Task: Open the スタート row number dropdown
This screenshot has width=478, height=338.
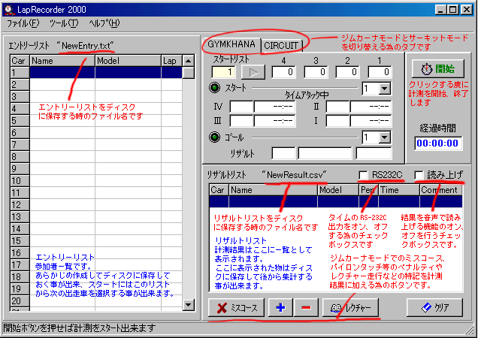Action: (x=385, y=89)
